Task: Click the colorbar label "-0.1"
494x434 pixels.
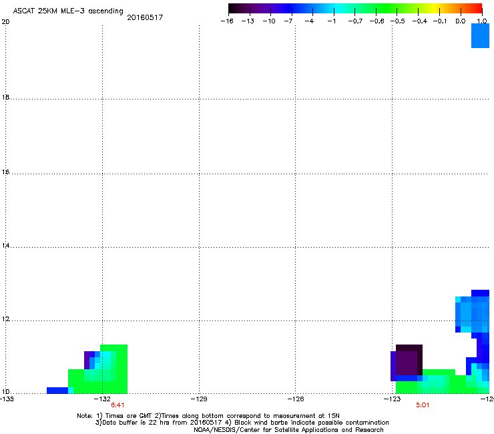Action: tap(440, 21)
